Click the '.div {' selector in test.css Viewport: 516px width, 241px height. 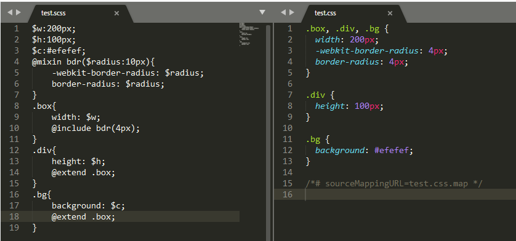(x=320, y=95)
